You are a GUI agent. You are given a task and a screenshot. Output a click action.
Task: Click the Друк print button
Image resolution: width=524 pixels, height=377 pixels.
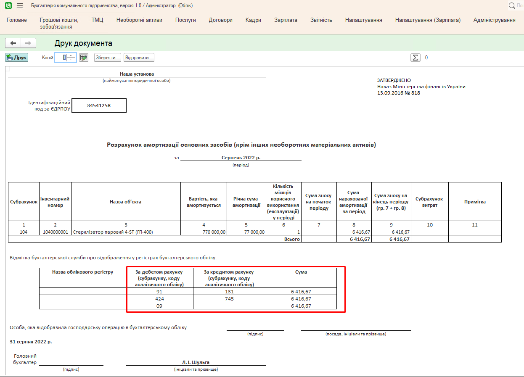pyautogui.click(x=16, y=58)
